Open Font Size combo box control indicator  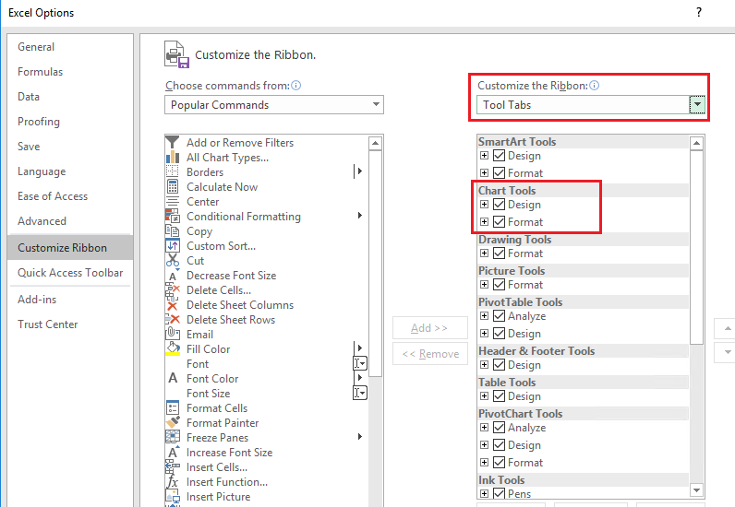(x=359, y=393)
